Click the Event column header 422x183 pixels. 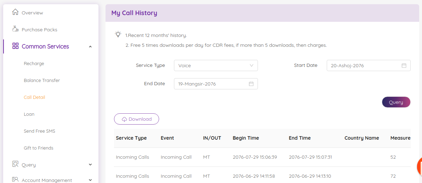167,138
